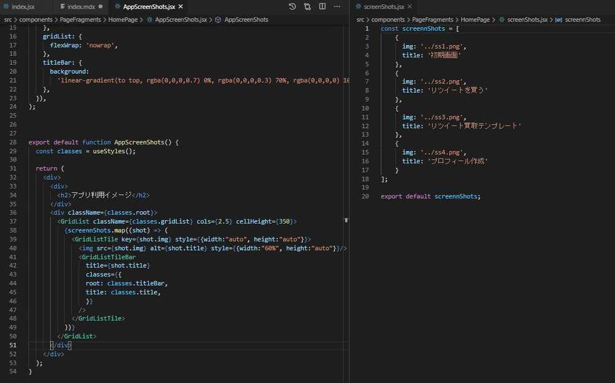Click the 'nowrap' value on line 17
Image resolution: width=615 pixels, height=383 pixels.
pos(100,45)
